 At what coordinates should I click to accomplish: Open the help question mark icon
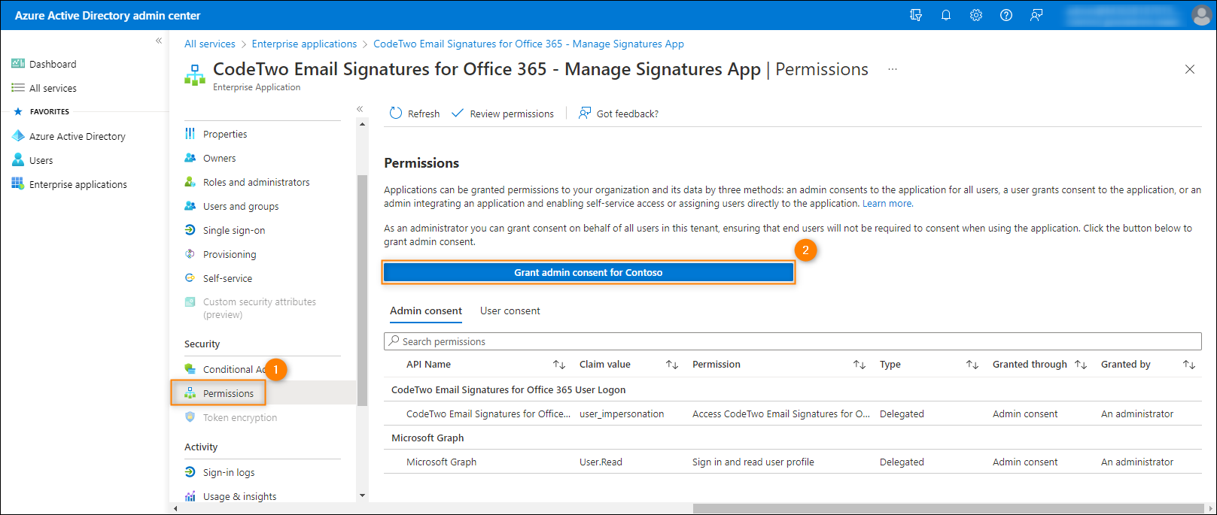tap(1006, 15)
